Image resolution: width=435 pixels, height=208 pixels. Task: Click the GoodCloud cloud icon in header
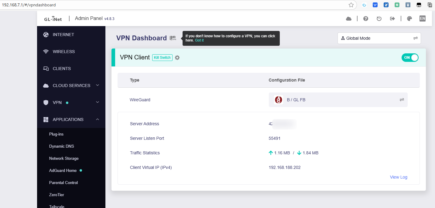point(349,19)
